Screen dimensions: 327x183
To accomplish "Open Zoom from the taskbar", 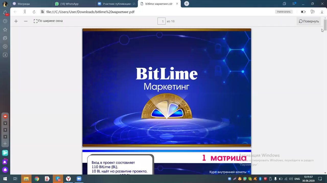I will 79,179.
